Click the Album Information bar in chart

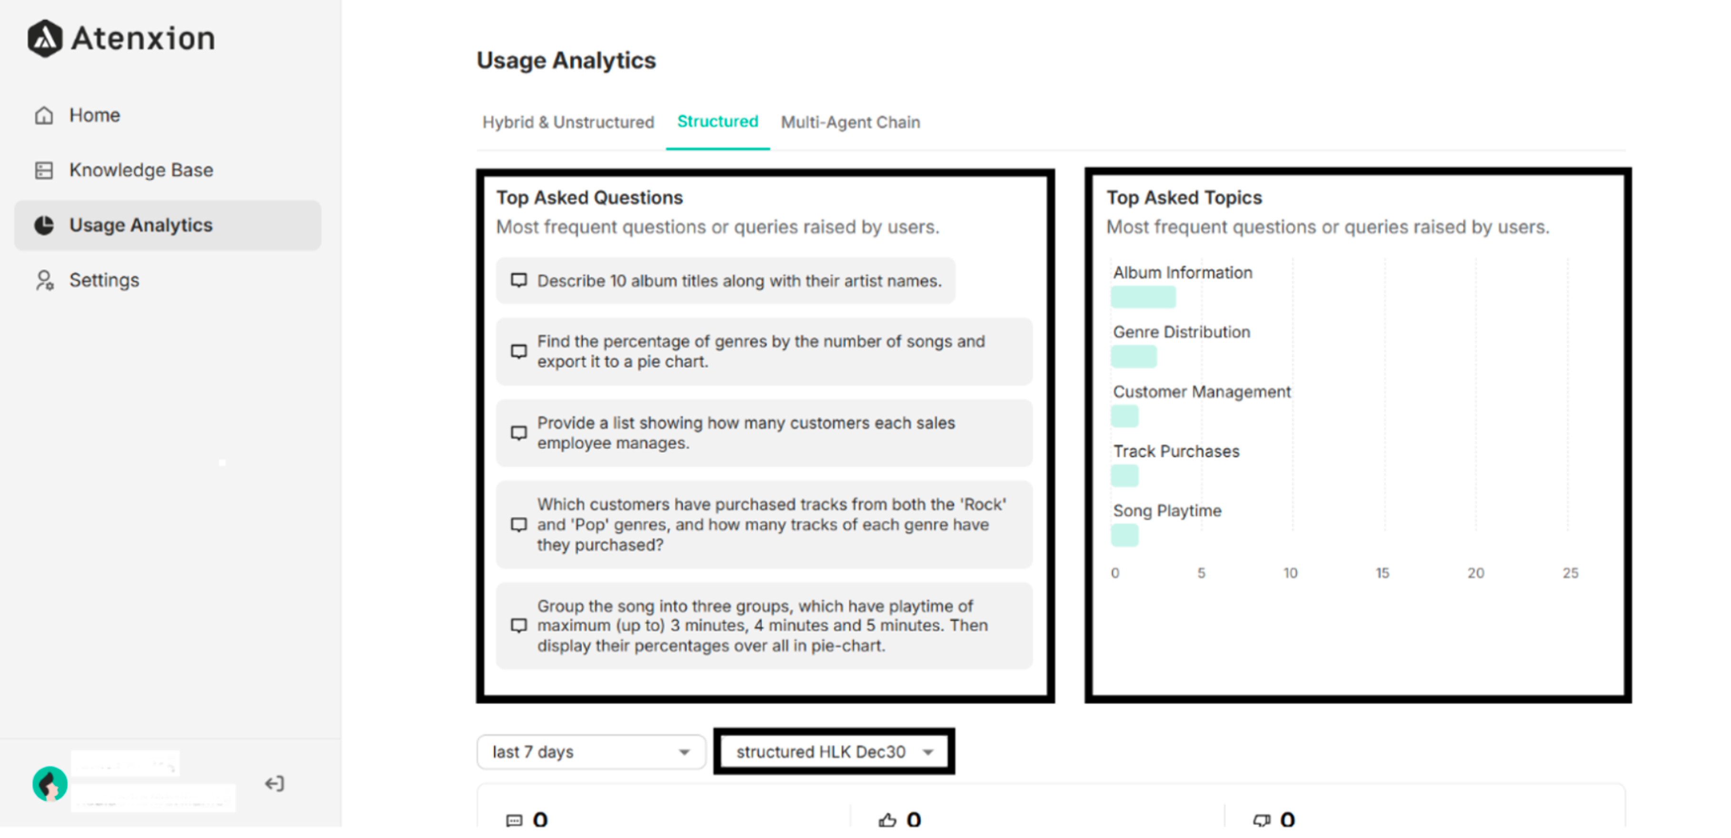[x=1144, y=296]
